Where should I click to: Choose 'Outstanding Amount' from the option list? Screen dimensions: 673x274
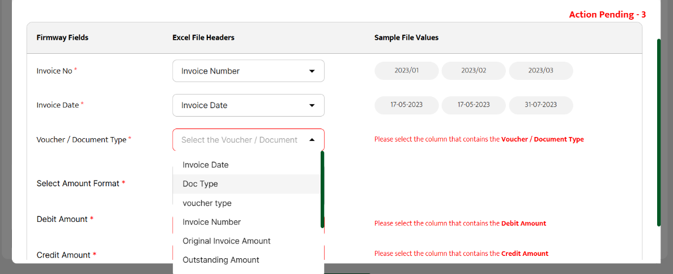tap(220, 260)
